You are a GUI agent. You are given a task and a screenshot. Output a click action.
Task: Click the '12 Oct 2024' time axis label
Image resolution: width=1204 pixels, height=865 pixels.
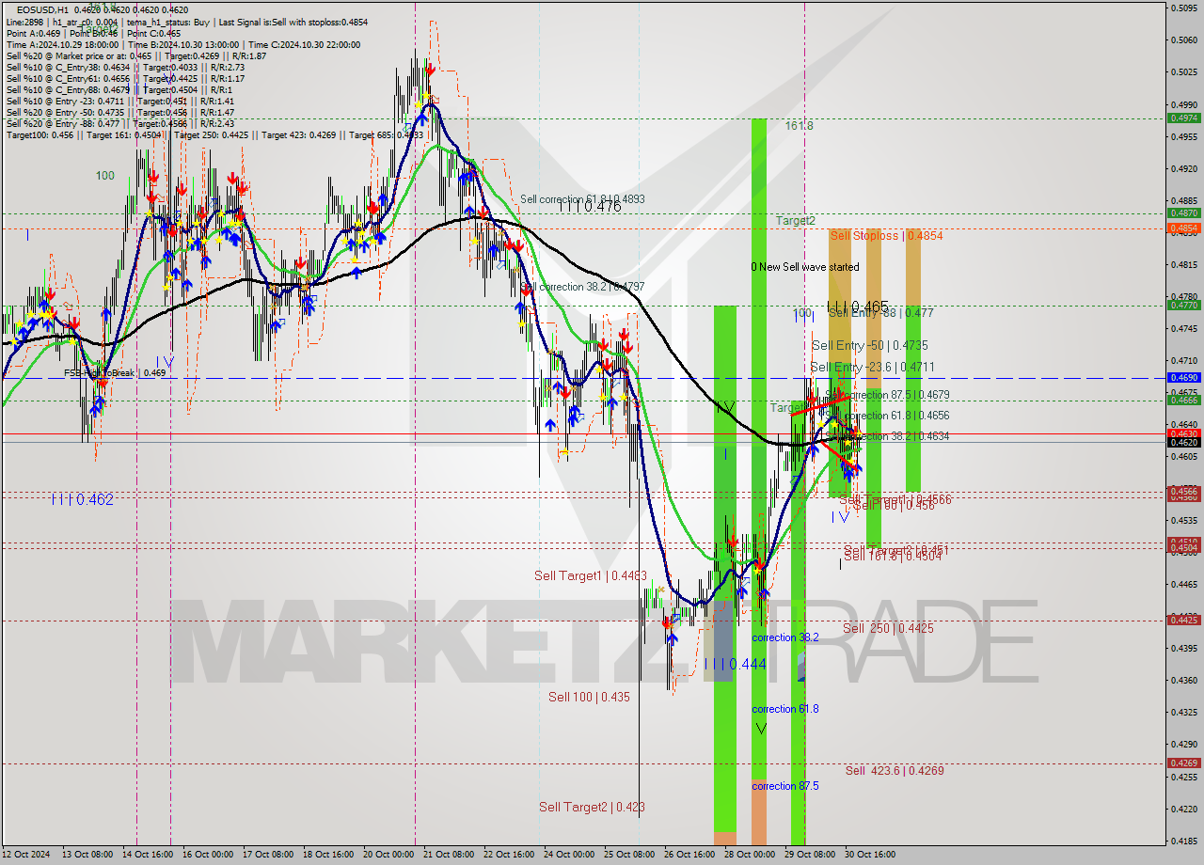pos(25,855)
